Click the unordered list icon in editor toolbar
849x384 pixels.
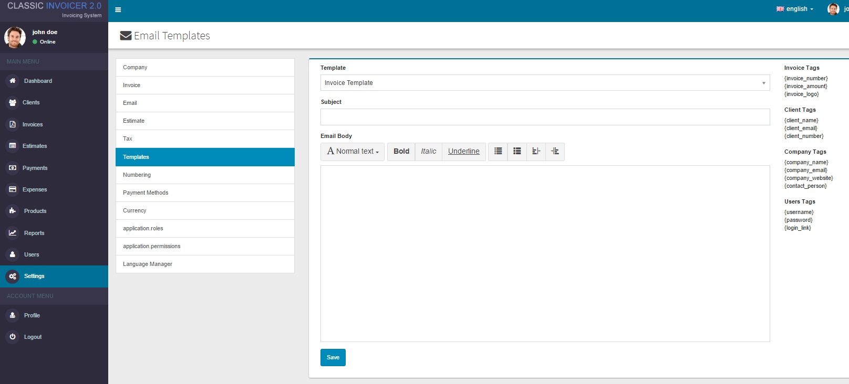tap(498, 151)
